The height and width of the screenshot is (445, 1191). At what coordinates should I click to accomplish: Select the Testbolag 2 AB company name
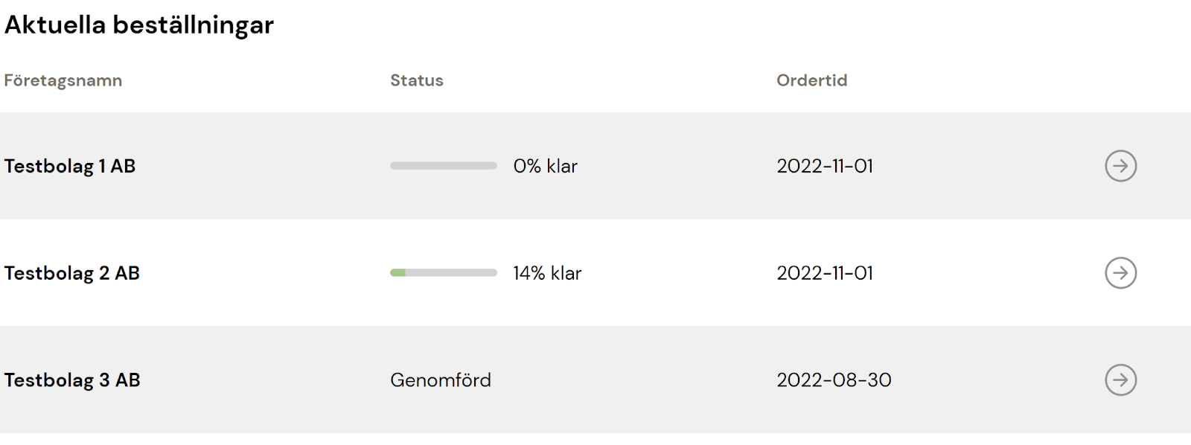point(72,273)
